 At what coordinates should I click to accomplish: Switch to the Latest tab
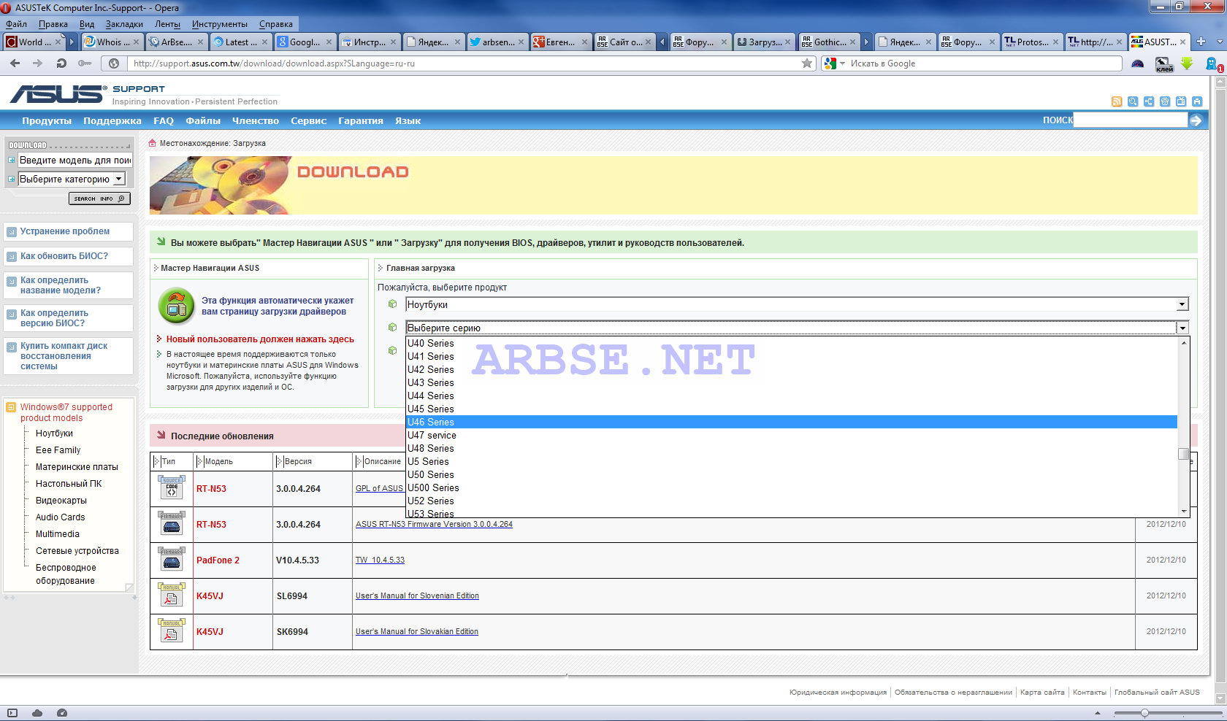tap(240, 42)
